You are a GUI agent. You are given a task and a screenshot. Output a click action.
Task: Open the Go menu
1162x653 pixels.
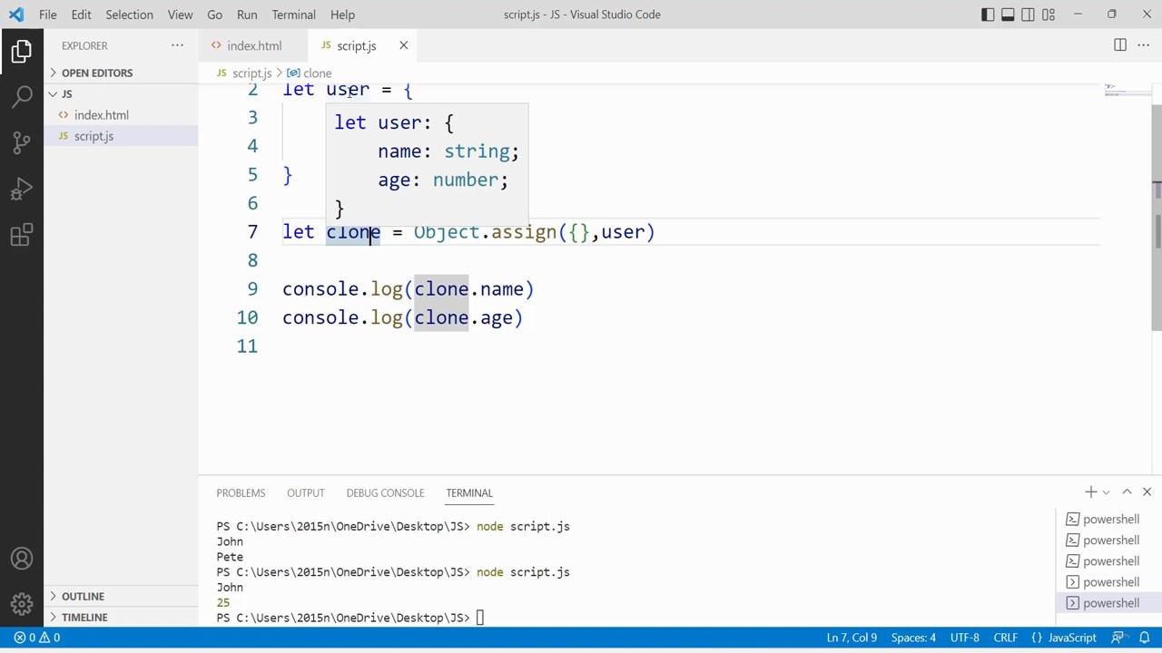214,15
